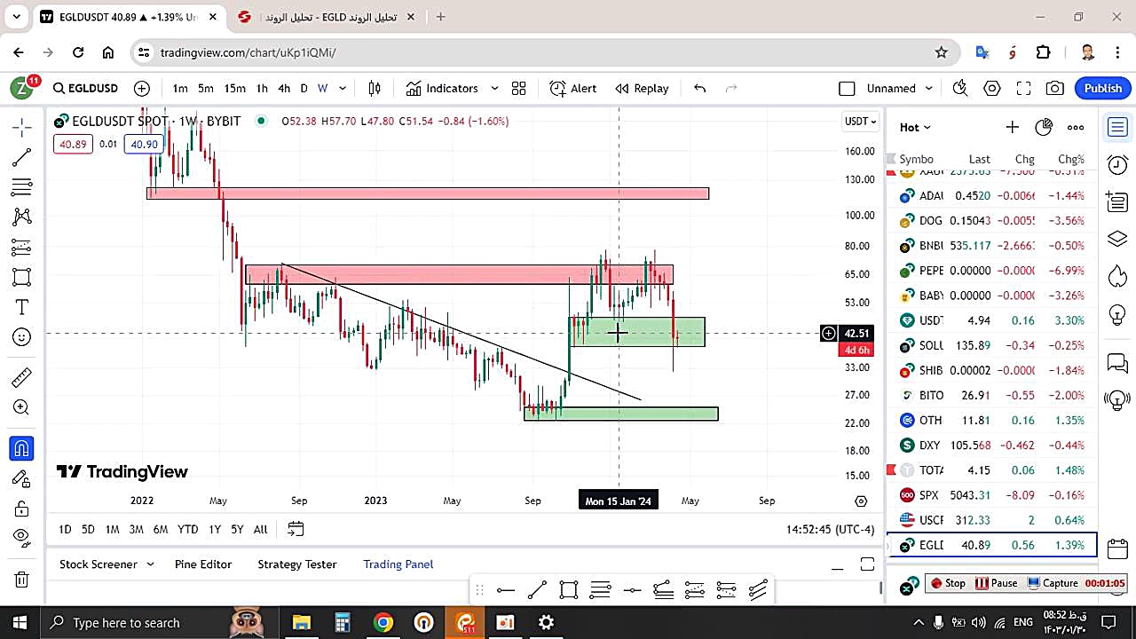
Task: Select the YTD date range
Action: (187, 529)
